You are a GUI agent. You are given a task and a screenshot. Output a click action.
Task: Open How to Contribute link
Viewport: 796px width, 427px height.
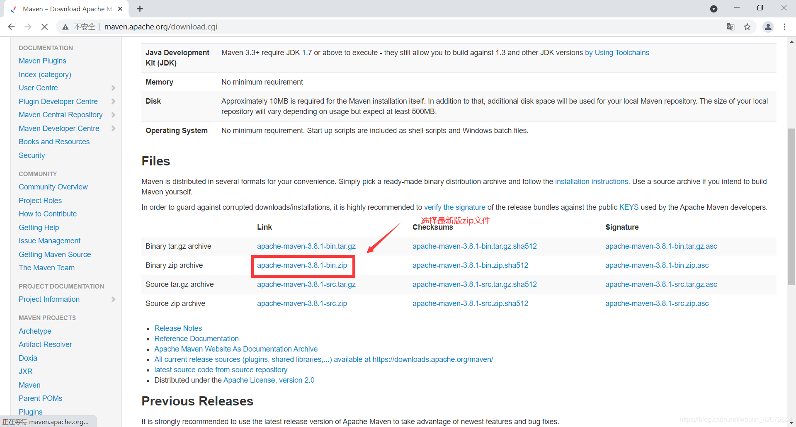pyautogui.click(x=48, y=214)
